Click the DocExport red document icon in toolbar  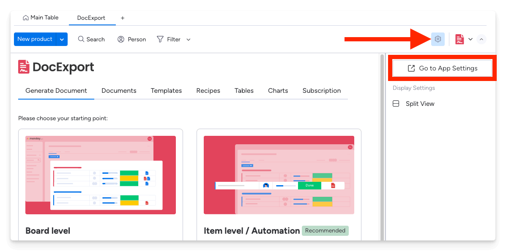click(x=460, y=39)
